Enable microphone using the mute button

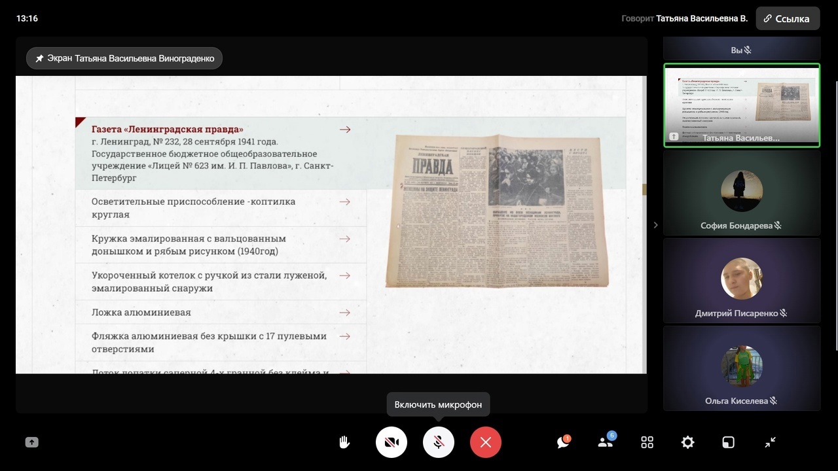pyautogui.click(x=439, y=442)
